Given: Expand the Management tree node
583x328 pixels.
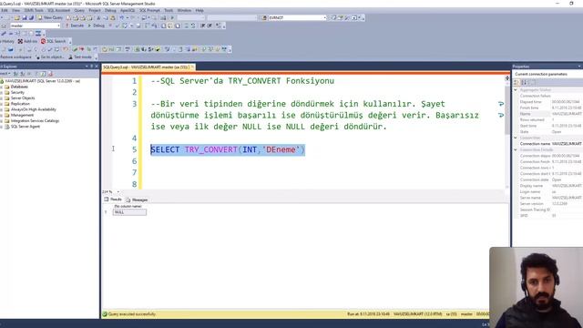Looking at the screenshot, I should pyautogui.click(x=2, y=116).
